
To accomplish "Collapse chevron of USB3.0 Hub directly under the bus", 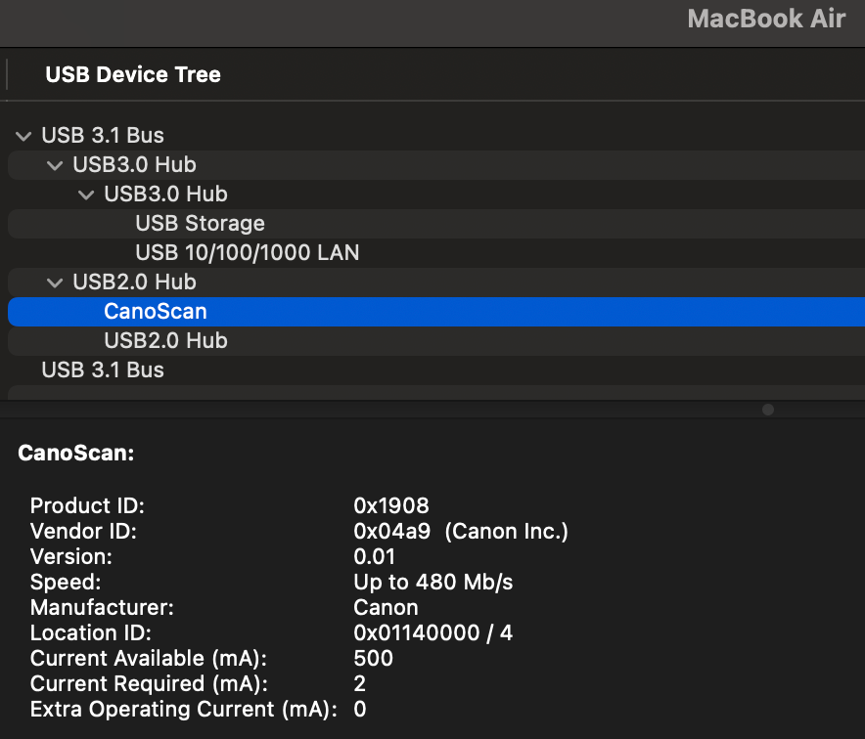I will [55, 165].
